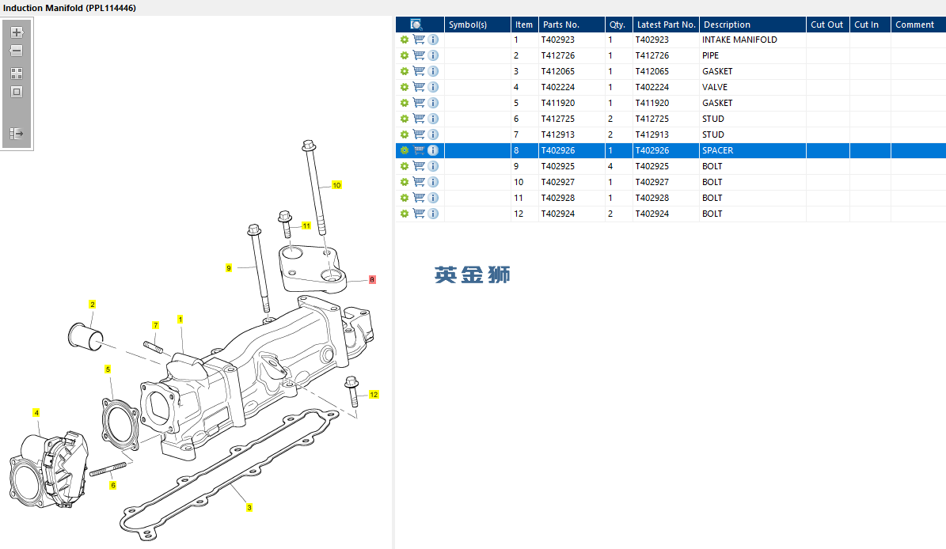Click callout label 10 on the diagram
This screenshot has height=549, width=946.
point(336,185)
